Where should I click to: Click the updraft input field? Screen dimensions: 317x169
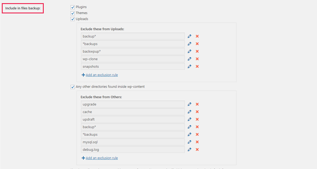point(133,119)
